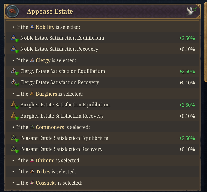Click the white dove icon in header
The width and height of the screenshot is (207, 192).
(x=190, y=11)
